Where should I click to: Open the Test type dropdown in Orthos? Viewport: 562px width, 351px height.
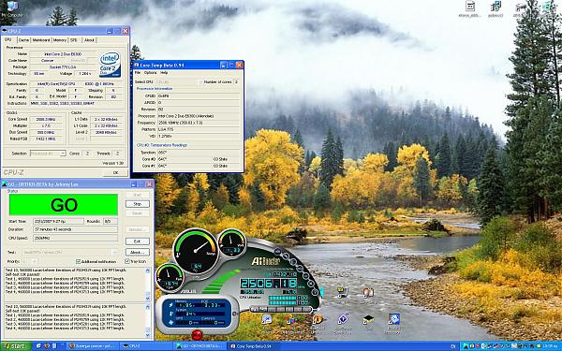tap(70, 252)
